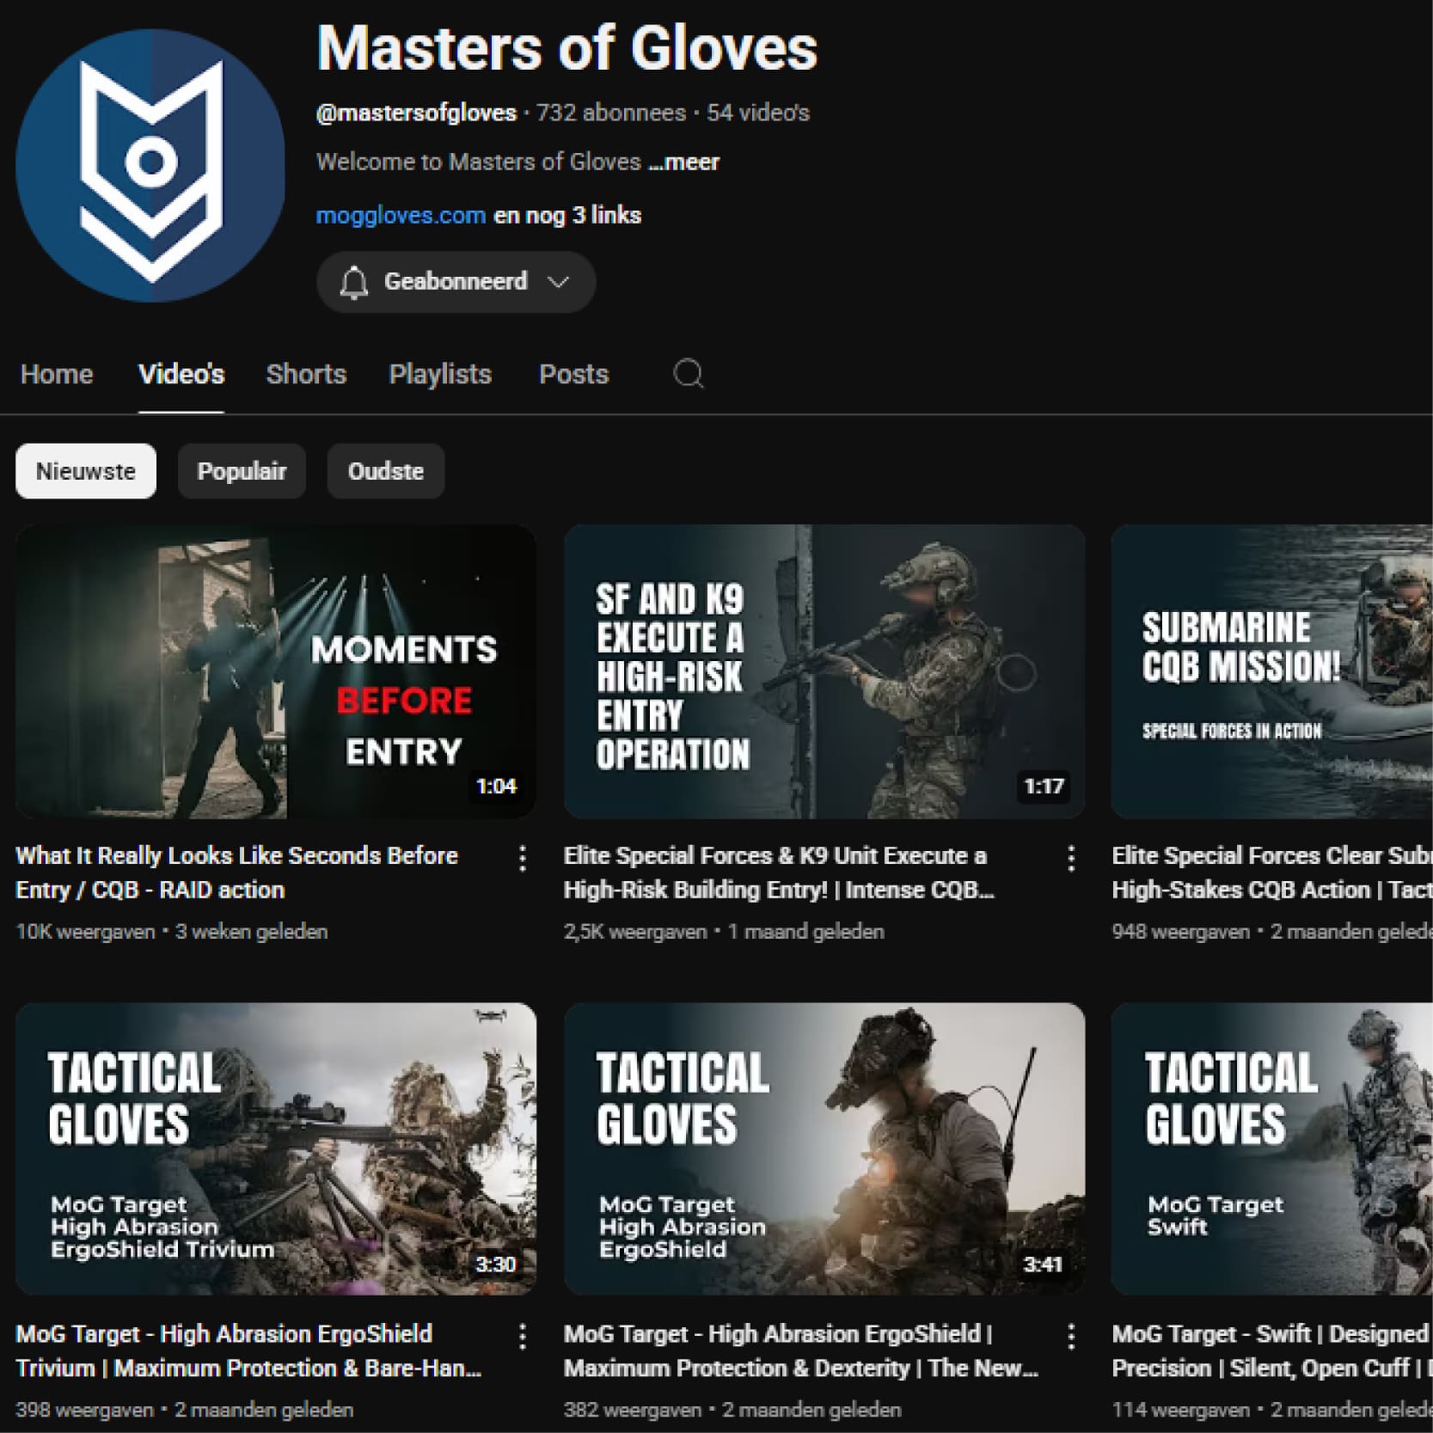The width and height of the screenshot is (1433, 1433).
Task: Click '2,5K weergaven • 1 maand geleden' text
Action: tap(724, 932)
